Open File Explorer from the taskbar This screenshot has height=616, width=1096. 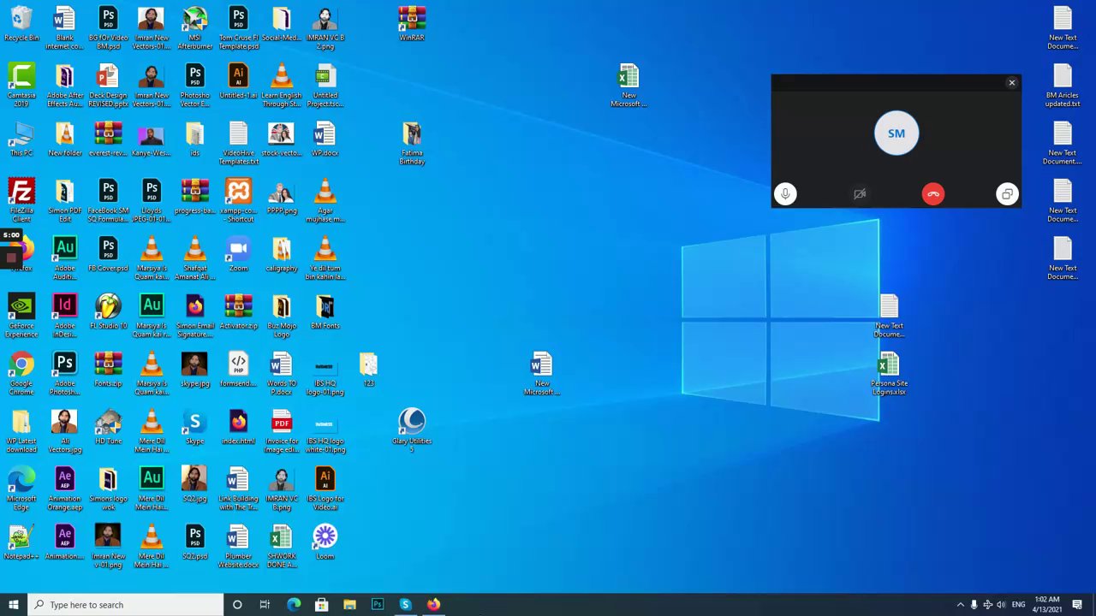point(349,605)
